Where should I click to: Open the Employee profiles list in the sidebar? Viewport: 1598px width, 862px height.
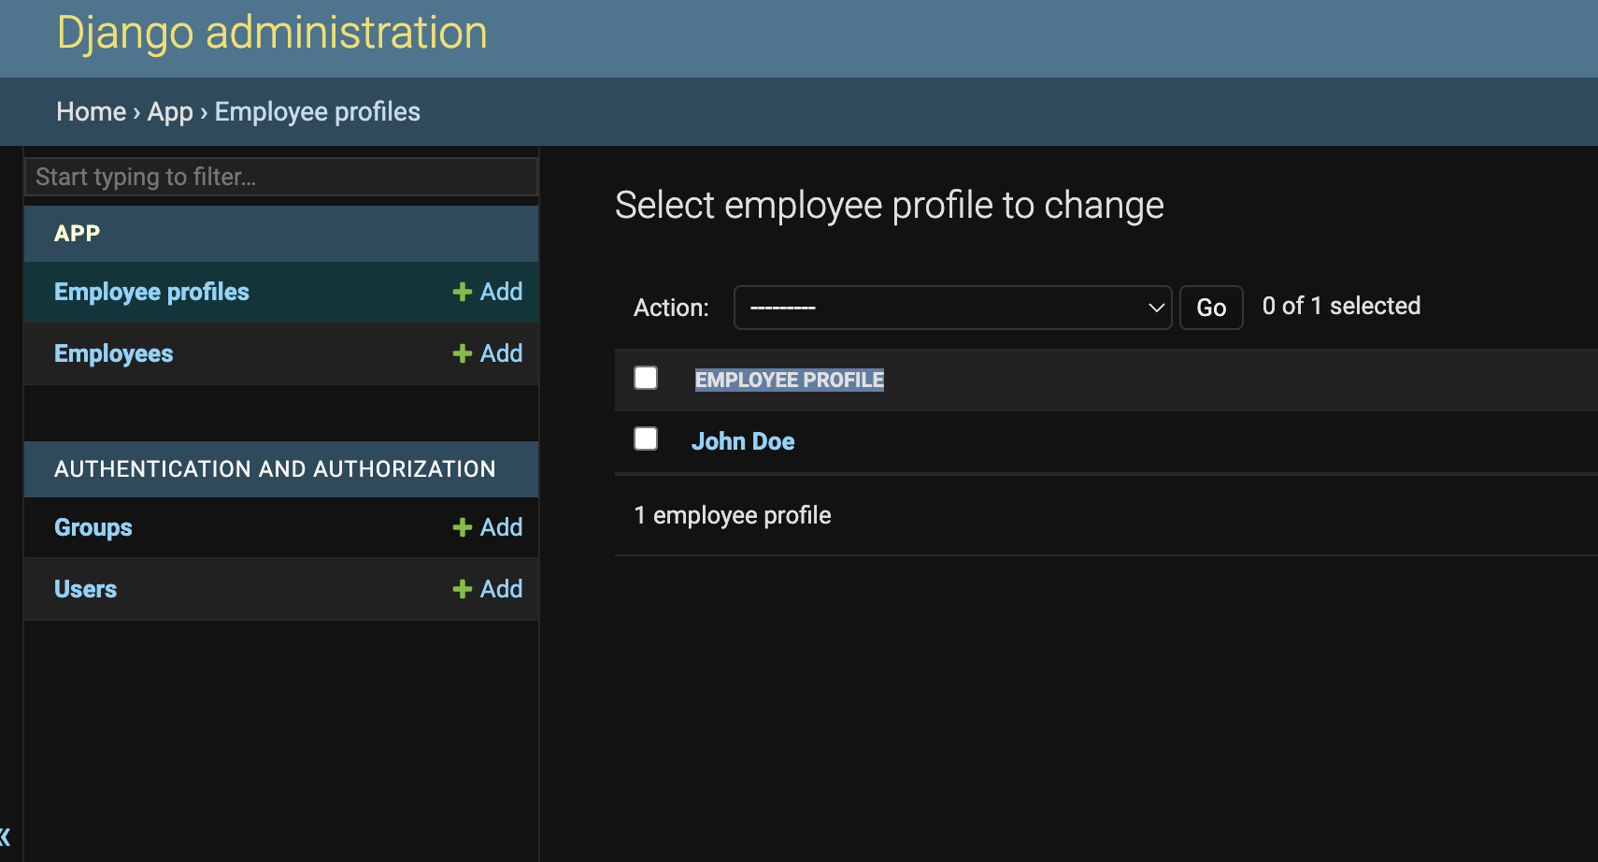(x=151, y=291)
